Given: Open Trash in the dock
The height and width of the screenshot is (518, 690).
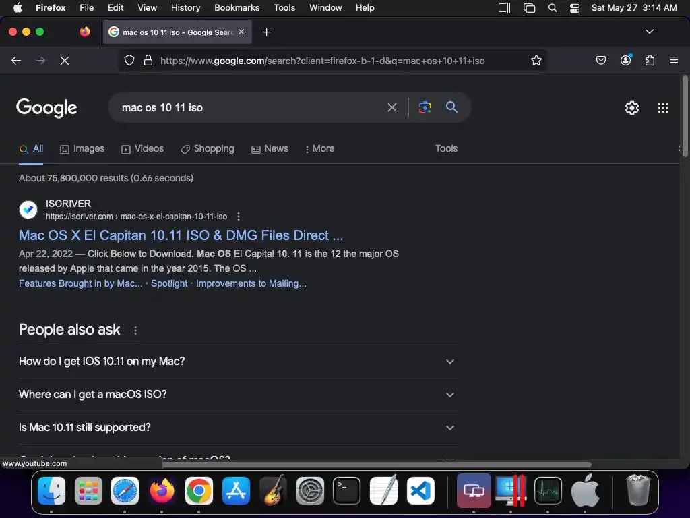Looking at the screenshot, I should click(638, 490).
